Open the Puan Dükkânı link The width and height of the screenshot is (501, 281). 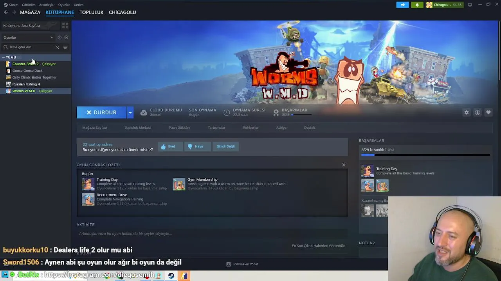[x=179, y=128]
